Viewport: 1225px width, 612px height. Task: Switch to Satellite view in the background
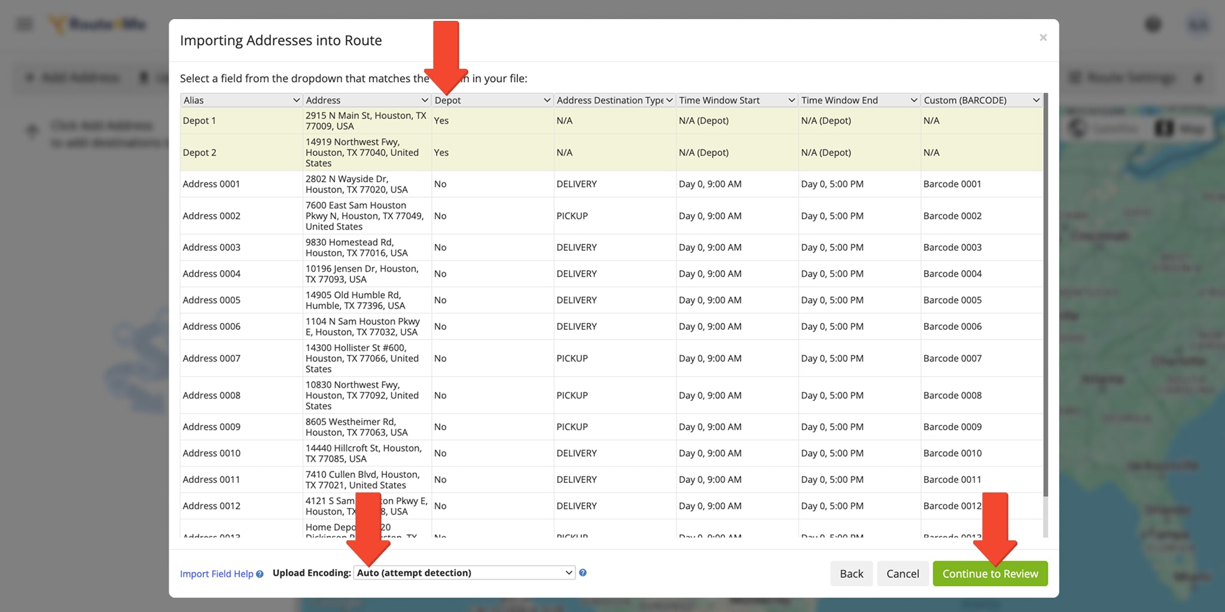1105,128
